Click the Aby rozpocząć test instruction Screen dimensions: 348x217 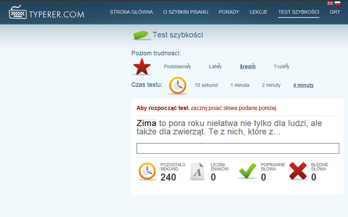pos(207,108)
